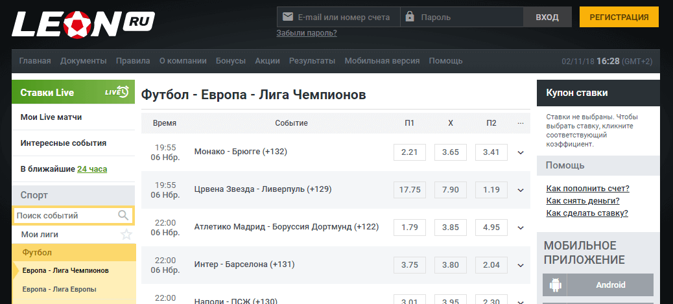Viewport: 673px width, 304px height.
Task: Open the Мобильная версия menu item
Action: coord(382,61)
